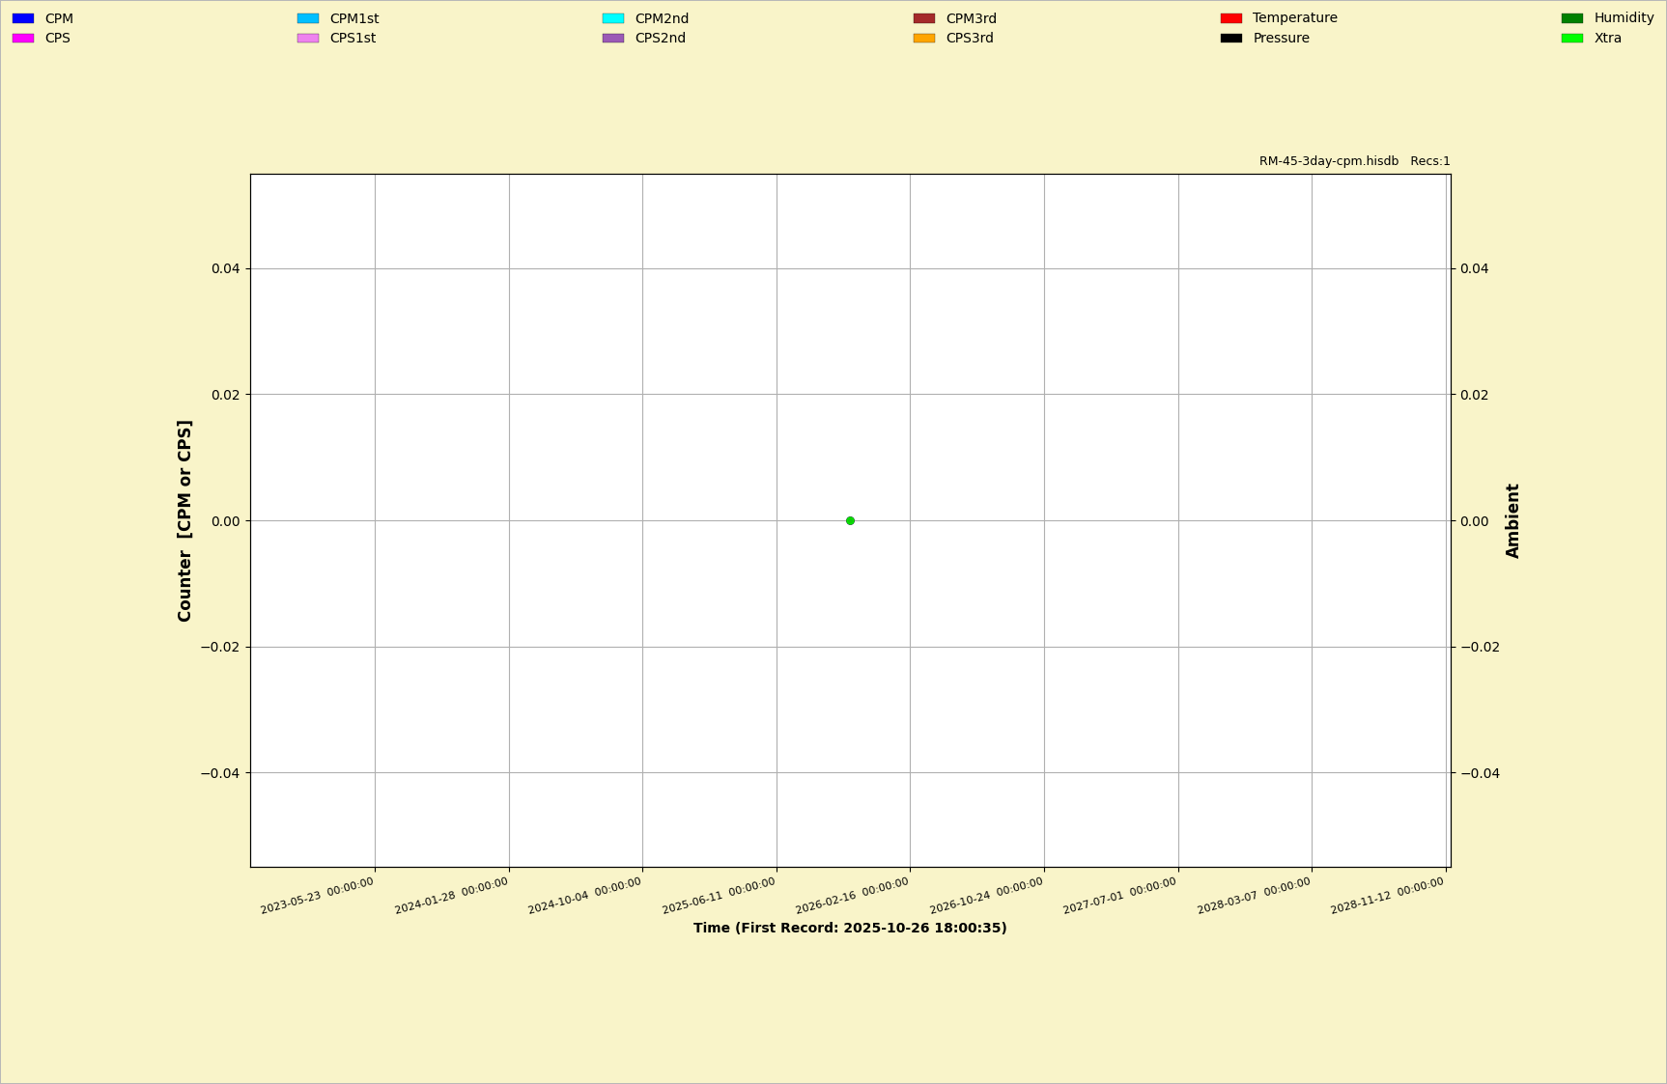Image resolution: width=1667 pixels, height=1084 pixels.
Task: Click the dark green Humidity swatch
Action: click(x=1572, y=18)
